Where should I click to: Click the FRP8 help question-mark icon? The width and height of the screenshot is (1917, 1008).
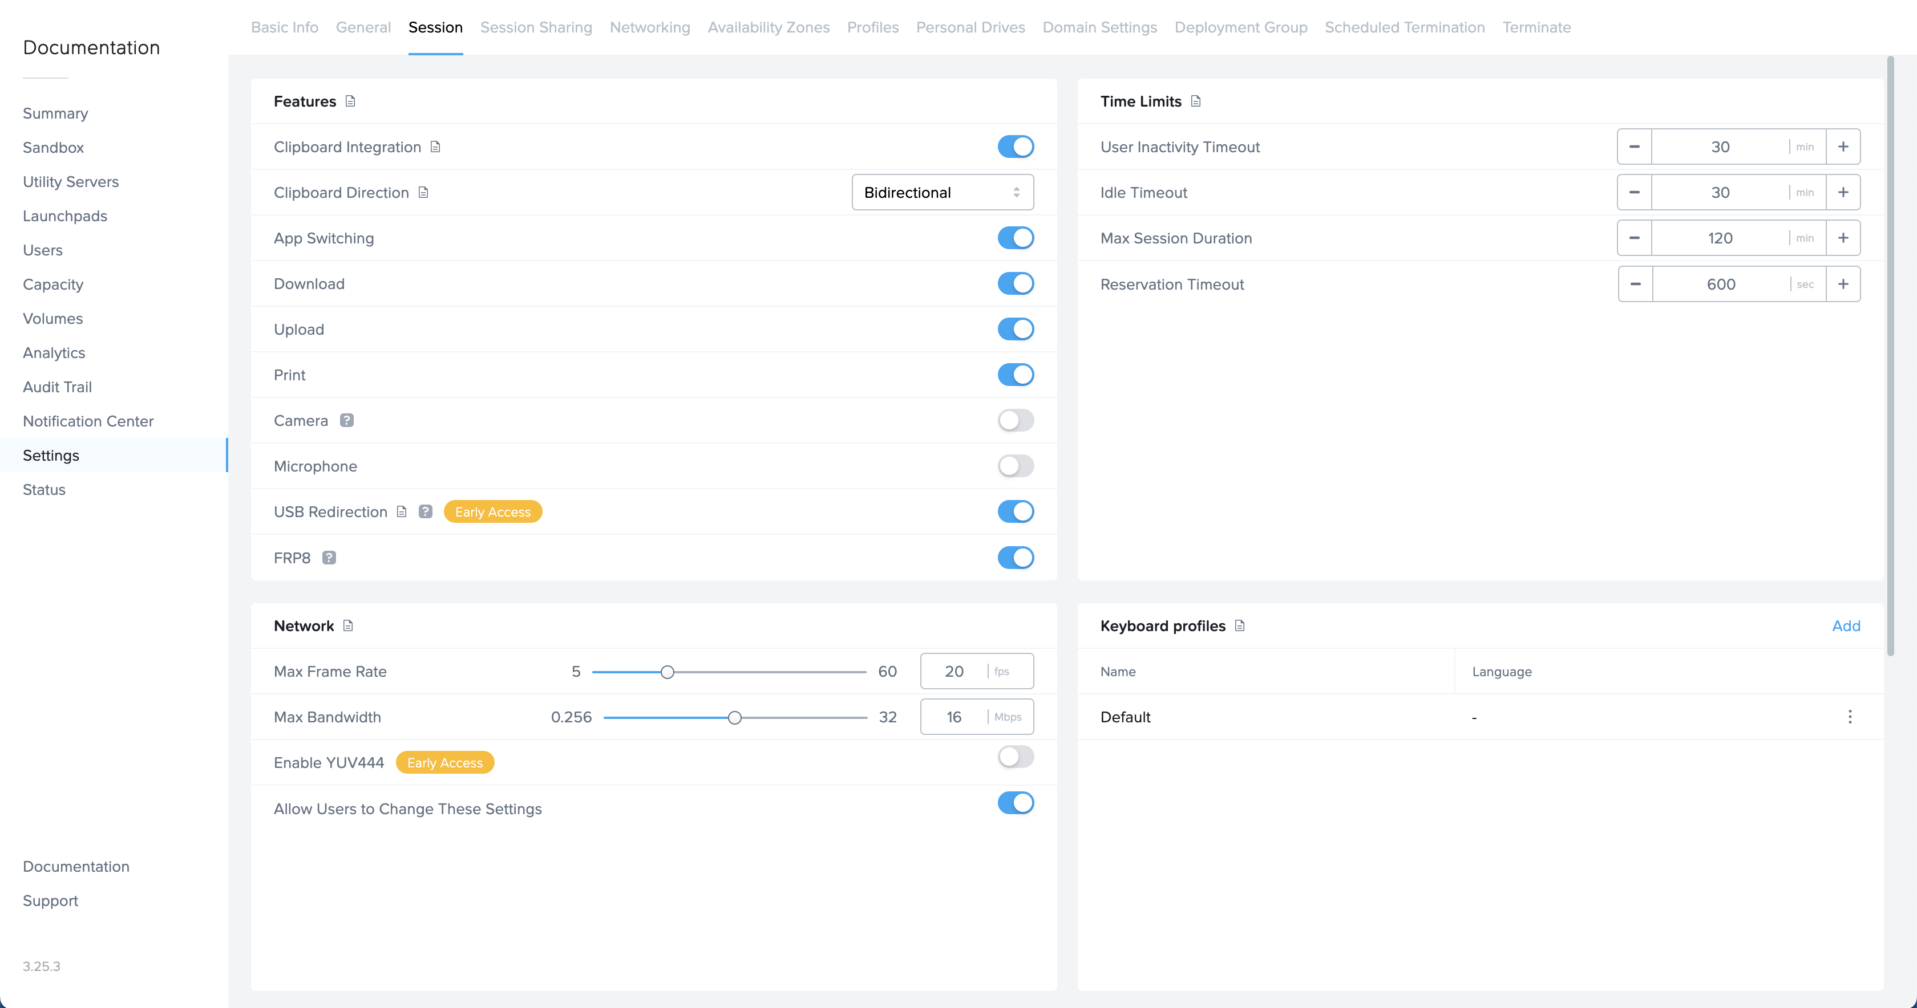(x=329, y=558)
